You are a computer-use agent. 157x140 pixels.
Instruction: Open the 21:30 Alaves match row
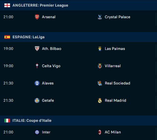78,83
